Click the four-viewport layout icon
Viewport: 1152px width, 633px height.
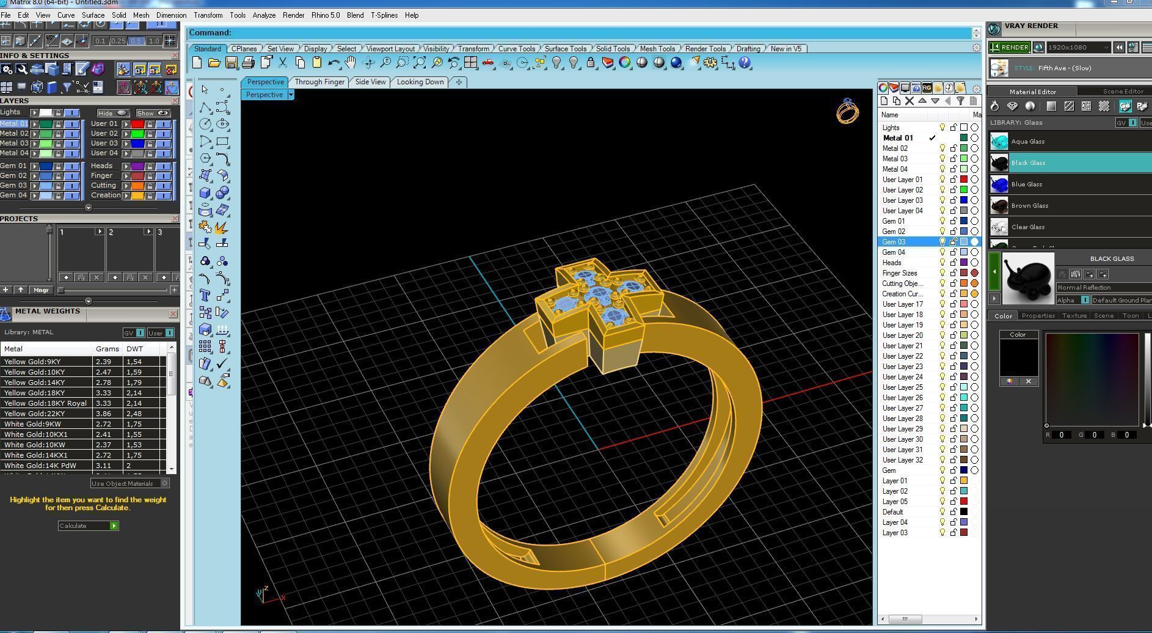(x=470, y=62)
